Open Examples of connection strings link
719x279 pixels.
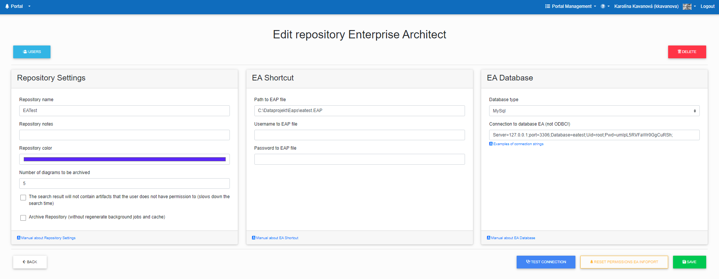coord(516,144)
